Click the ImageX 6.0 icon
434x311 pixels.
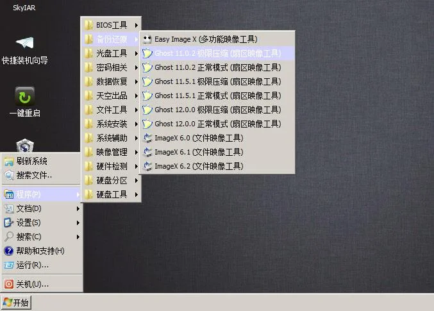pyautogui.click(x=147, y=138)
